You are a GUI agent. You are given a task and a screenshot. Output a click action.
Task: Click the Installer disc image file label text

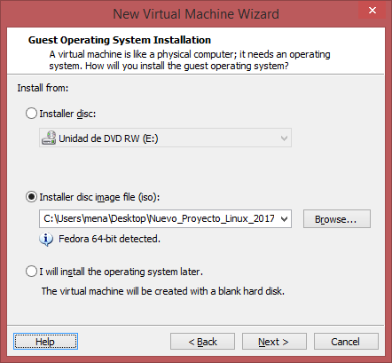click(99, 197)
